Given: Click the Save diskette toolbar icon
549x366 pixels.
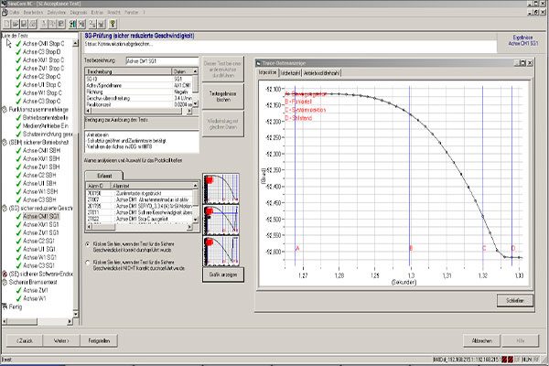Looking at the screenshot, I should [24, 24].
